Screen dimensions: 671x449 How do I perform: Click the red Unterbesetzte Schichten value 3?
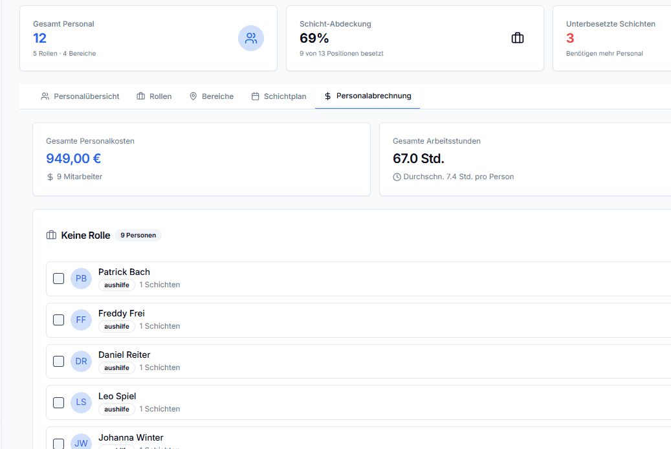[x=570, y=38]
